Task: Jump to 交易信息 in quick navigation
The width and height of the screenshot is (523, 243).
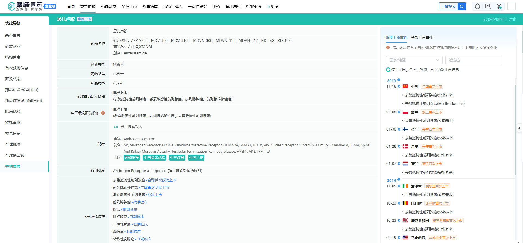Action: coord(13,134)
